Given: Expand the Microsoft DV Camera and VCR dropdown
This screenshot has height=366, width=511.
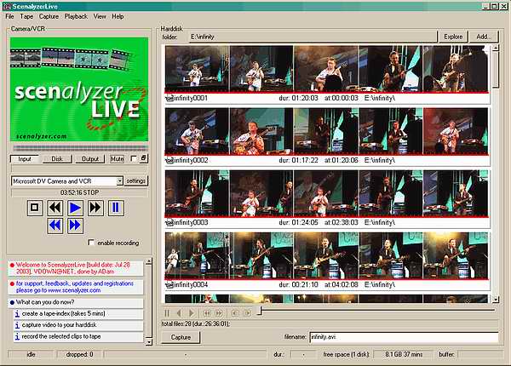Looking at the screenshot, I should [119, 180].
